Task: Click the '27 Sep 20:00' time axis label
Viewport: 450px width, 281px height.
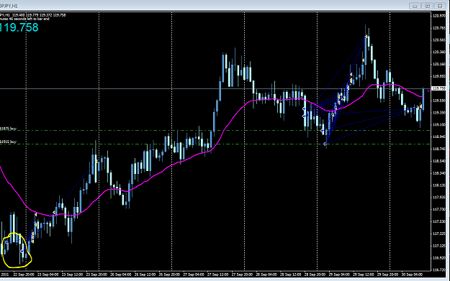Action: pos(242,275)
